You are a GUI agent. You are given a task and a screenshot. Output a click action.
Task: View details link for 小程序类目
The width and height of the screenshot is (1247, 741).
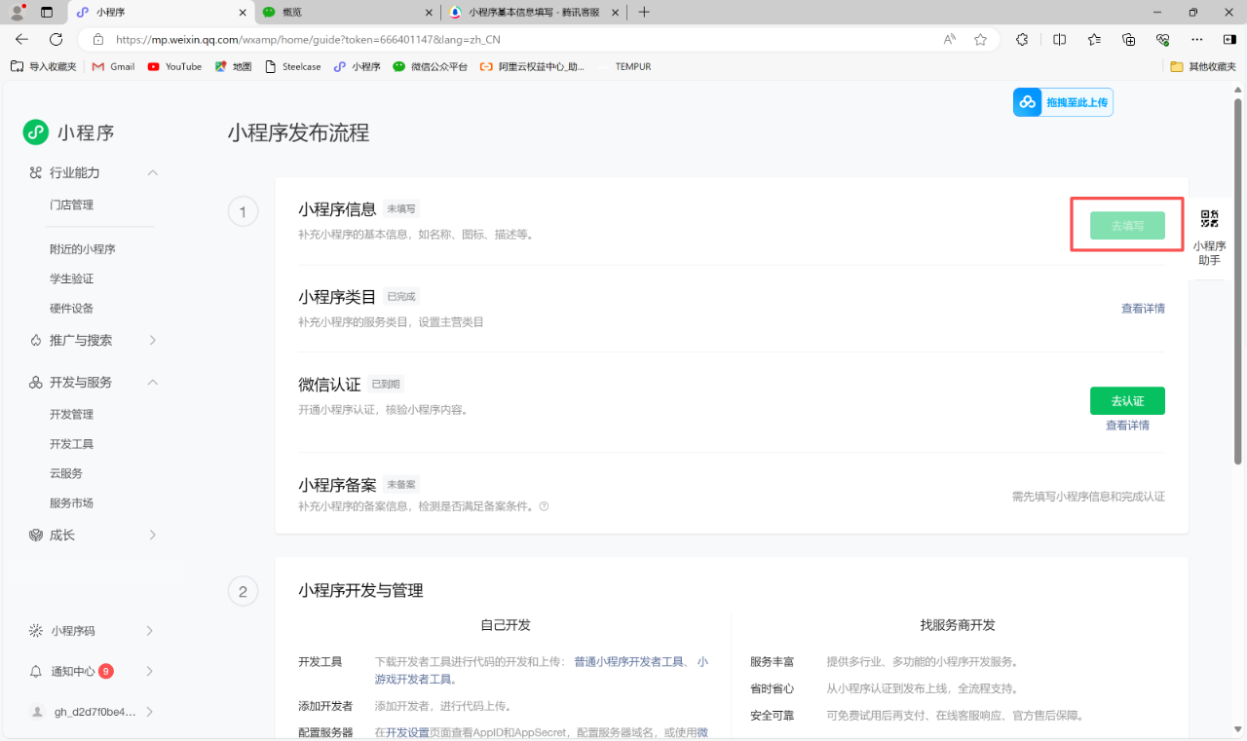[1143, 309]
